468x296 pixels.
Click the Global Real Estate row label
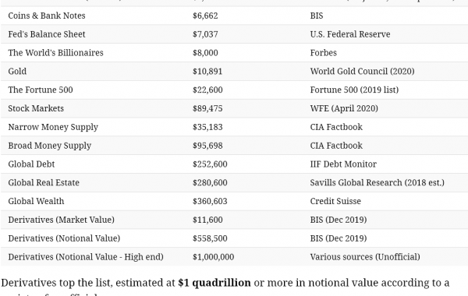[44, 182]
